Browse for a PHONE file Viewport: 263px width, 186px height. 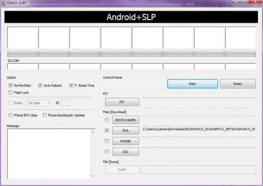click(125, 141)
